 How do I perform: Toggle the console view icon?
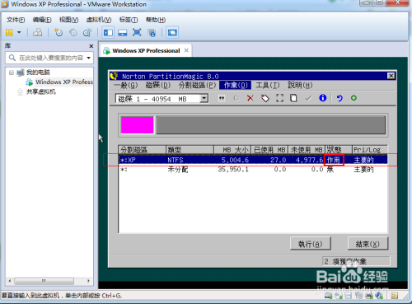(172, 33)
